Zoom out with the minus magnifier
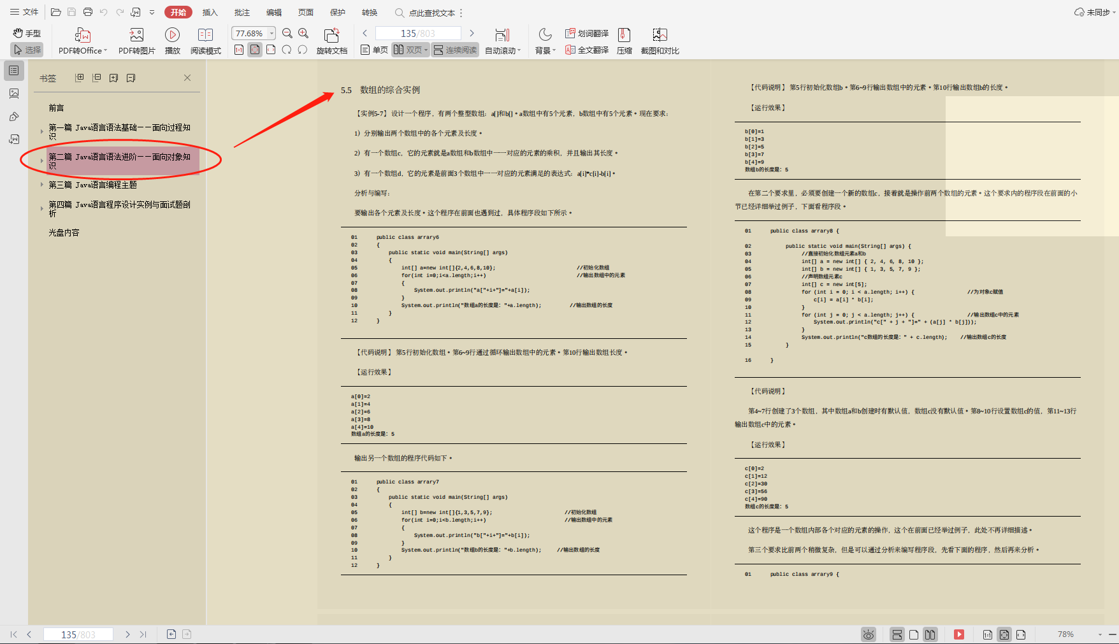This screenshot has height=644, width=1119. click(287, 33)
